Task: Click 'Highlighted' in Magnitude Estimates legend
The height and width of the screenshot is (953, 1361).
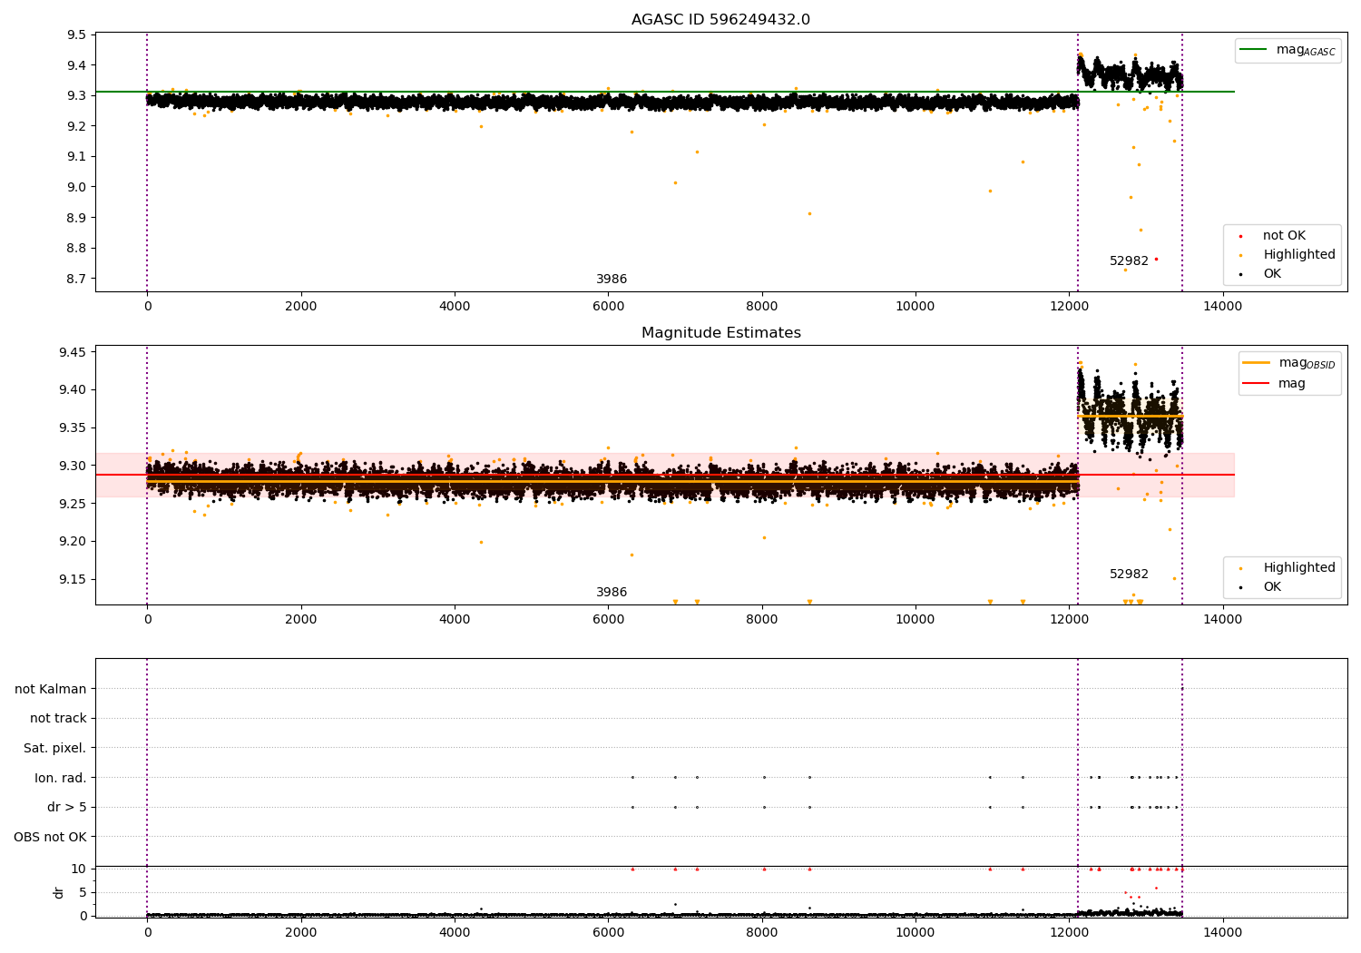Action: (1298, 568)
